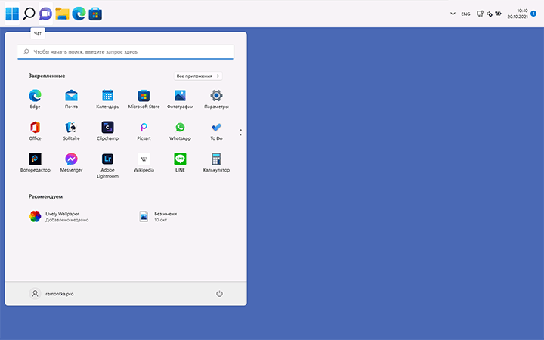The height and width of the screenshot is (340, 544).
Task: Click the Start menu search field
Action: [125, 51]
